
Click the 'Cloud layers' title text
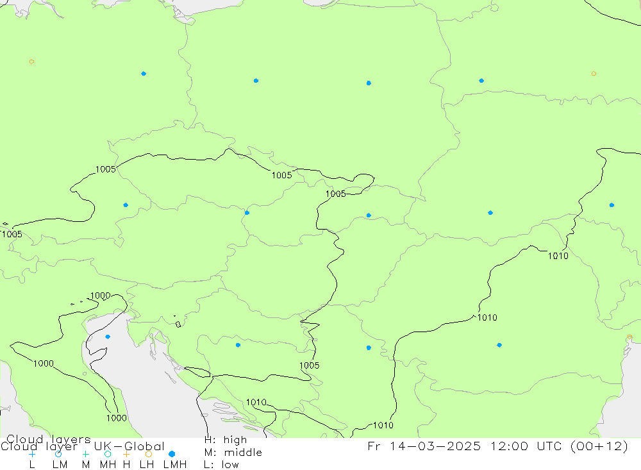(49, 439)
